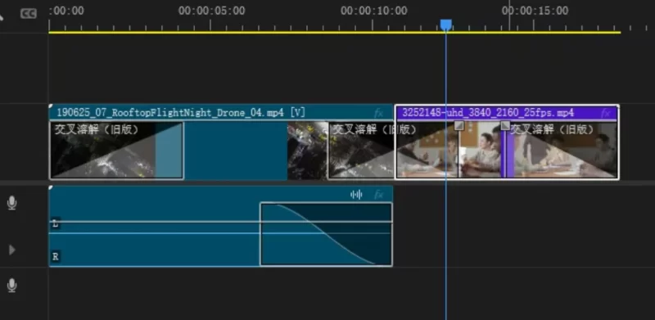Image resolution: width=655 pixels, height=320 pixels.
Task: Select cross dissolve transition at end of 3252148-uhd clip
Action: pyautogui.click(x=562, y=151)
